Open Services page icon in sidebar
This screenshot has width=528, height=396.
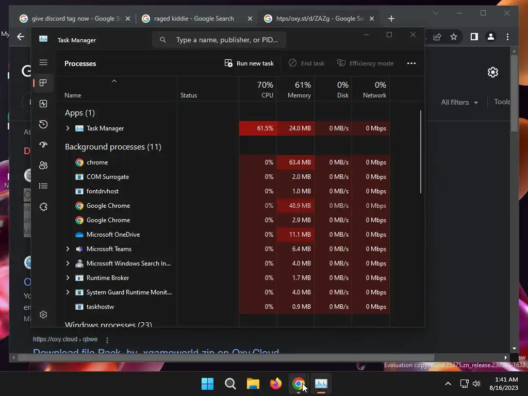tap(43, 207)
